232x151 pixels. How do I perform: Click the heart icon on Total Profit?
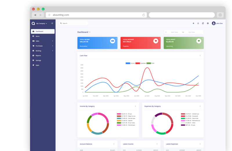(x=199, y=41)
